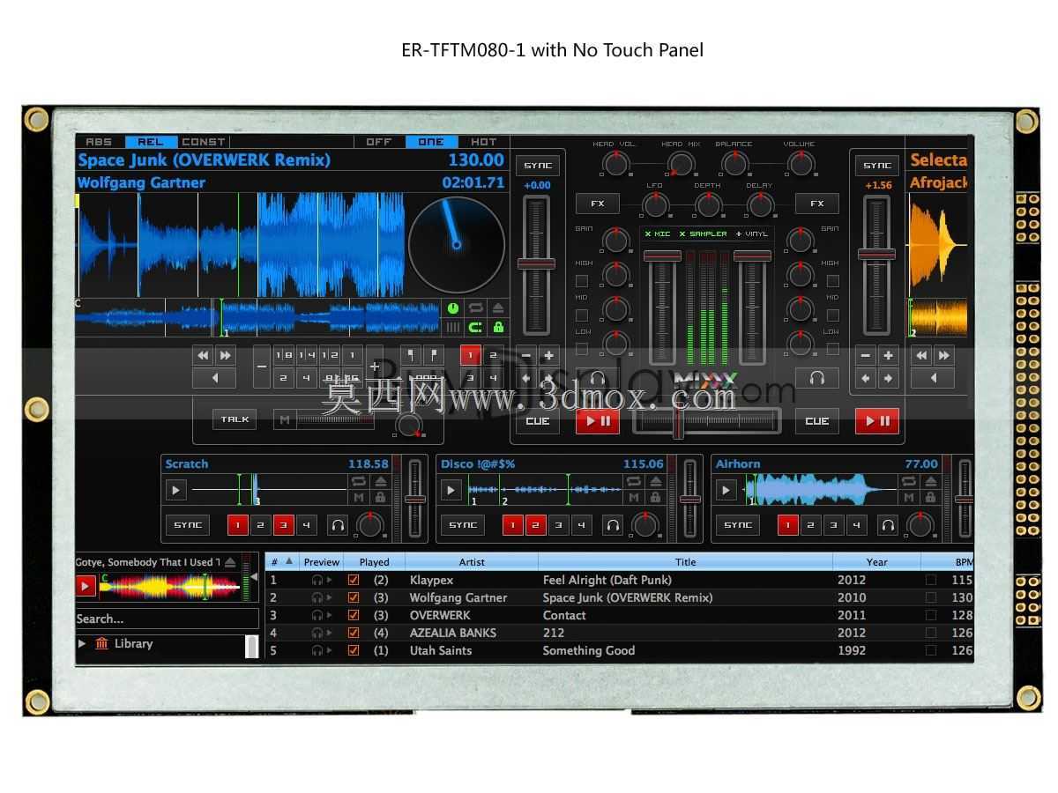Toggle the lock icon on the Airhorn sampler
Viewport: 1058px width, 793px height.
pyautogui.click(x=931, y=498)
